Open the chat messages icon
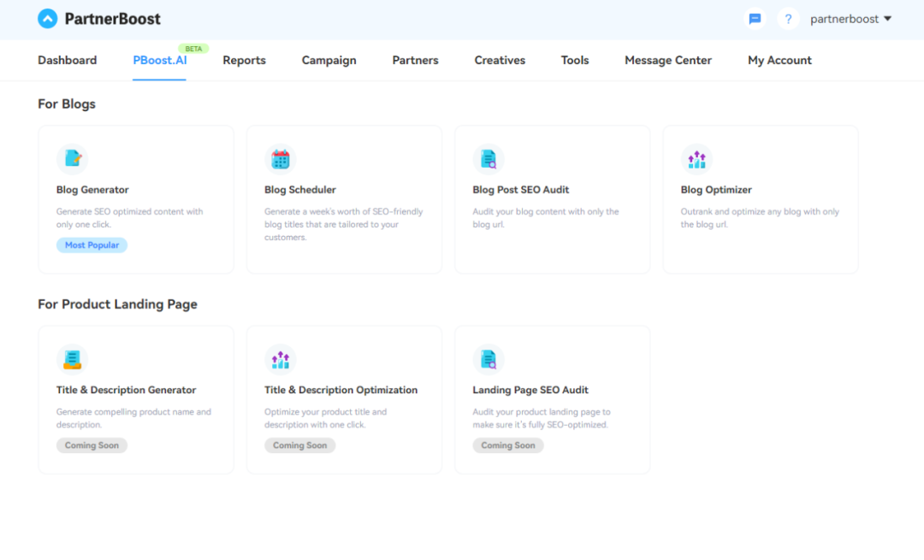 click(755, 19)
